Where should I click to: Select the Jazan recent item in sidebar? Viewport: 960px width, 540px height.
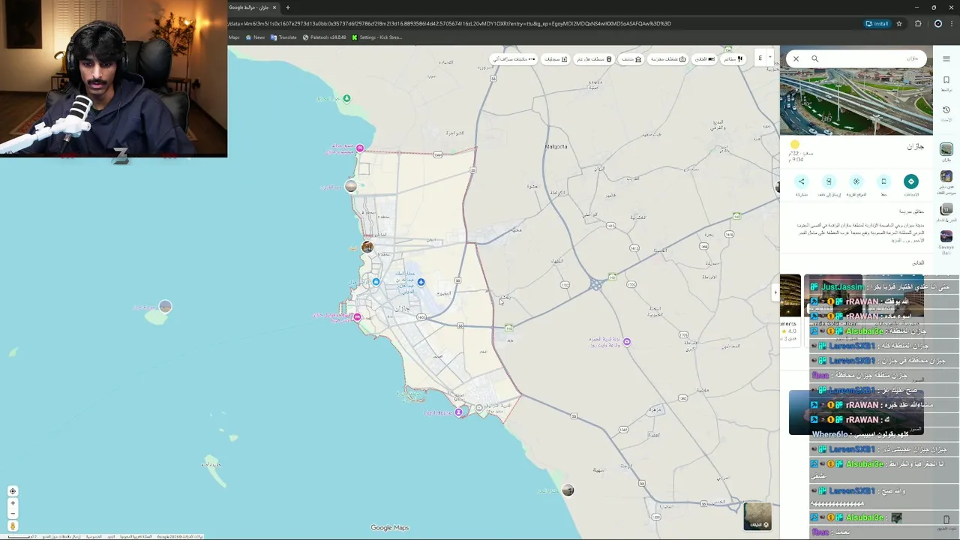(946, 152)
